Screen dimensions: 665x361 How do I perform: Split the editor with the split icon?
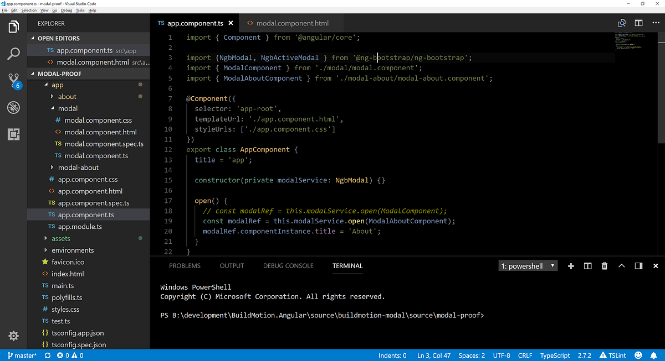coord(638,23)
